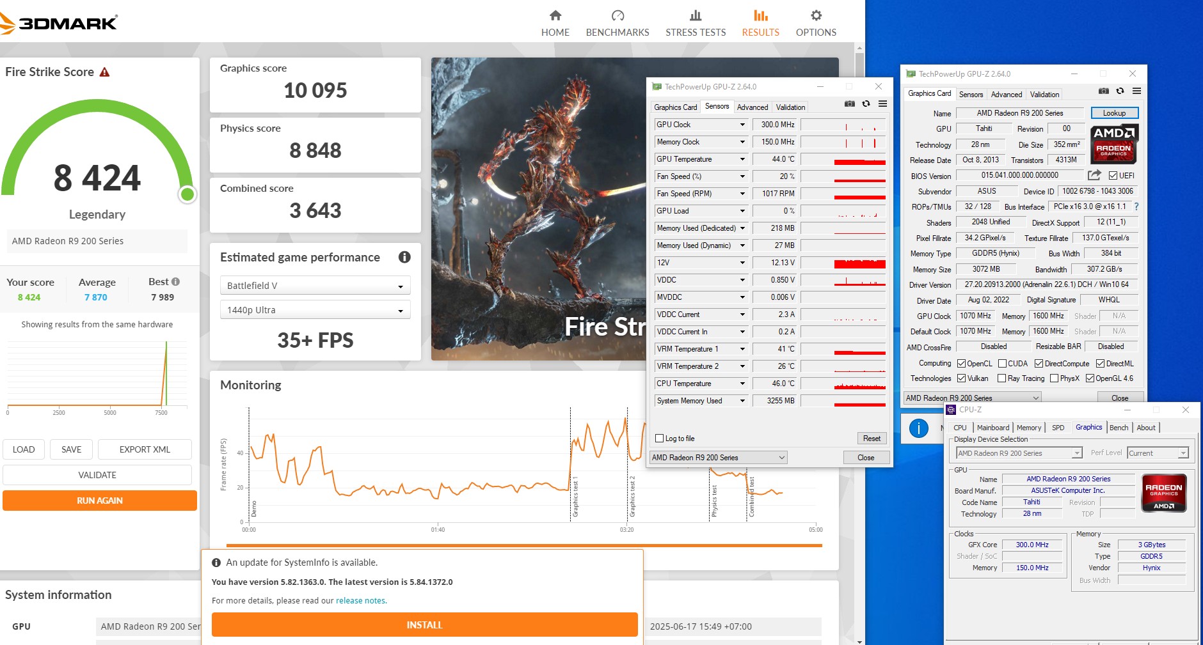The image size is (1203, 645).
Task: Toggle the Log to file checkbox
Action: [660, 439]
